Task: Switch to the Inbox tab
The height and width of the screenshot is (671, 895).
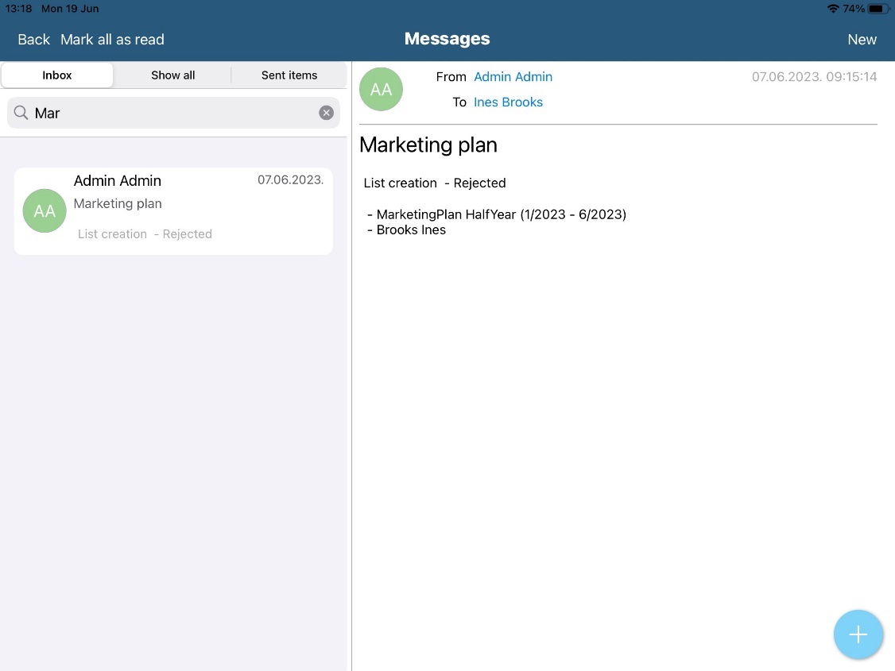Action: tap(57, 75)
